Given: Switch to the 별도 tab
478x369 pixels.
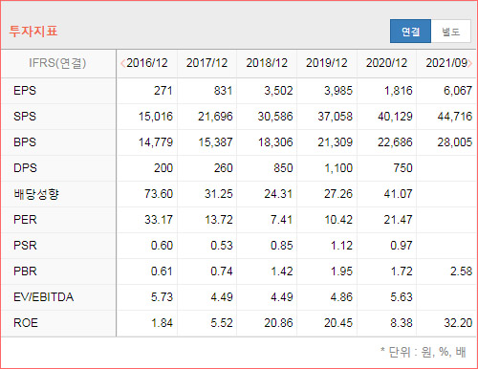Looking at the screenshot, I should pyautogui.click(x=450, y=32).
